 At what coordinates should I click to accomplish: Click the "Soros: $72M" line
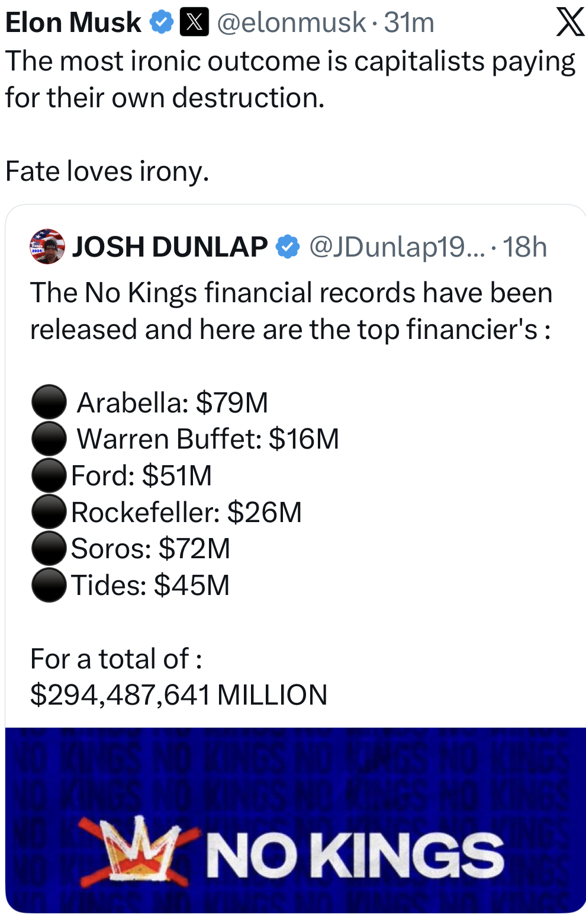pyautogui.click(x=150, y=548)
